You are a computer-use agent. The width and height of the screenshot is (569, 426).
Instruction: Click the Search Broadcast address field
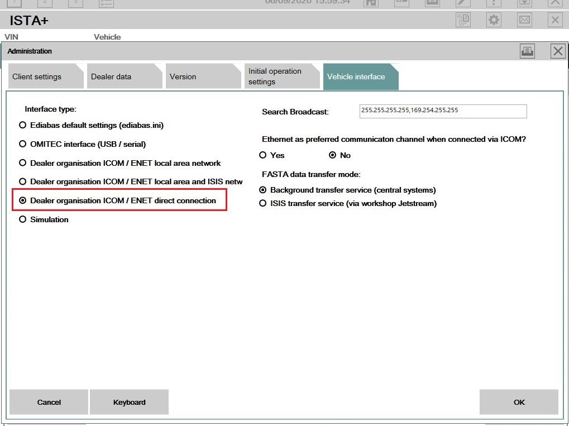[x=443, y=111]
